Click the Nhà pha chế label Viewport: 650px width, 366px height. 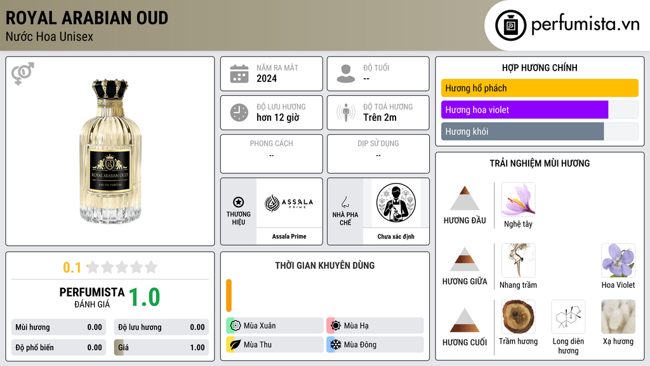point(345,219)
